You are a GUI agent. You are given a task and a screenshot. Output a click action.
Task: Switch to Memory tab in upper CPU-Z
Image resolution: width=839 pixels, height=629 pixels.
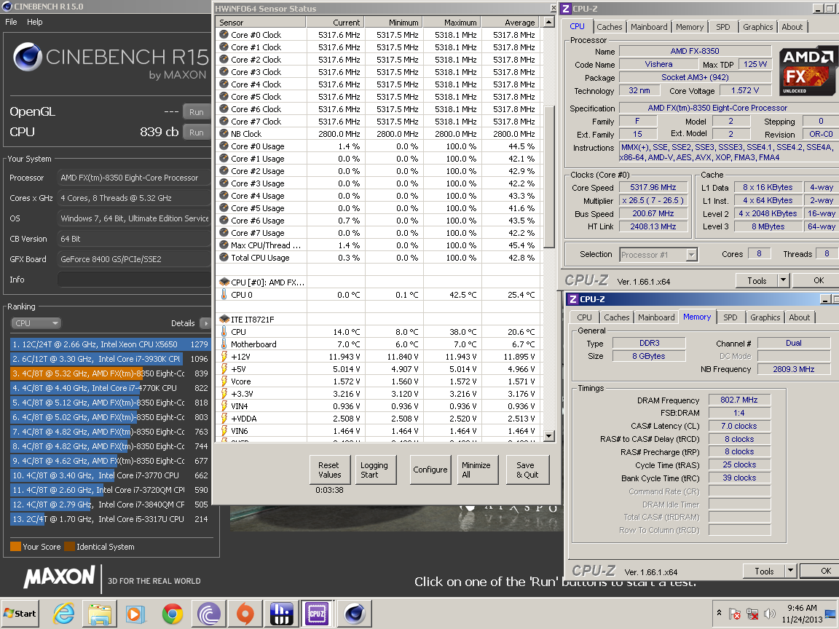[x=689, y=27]
